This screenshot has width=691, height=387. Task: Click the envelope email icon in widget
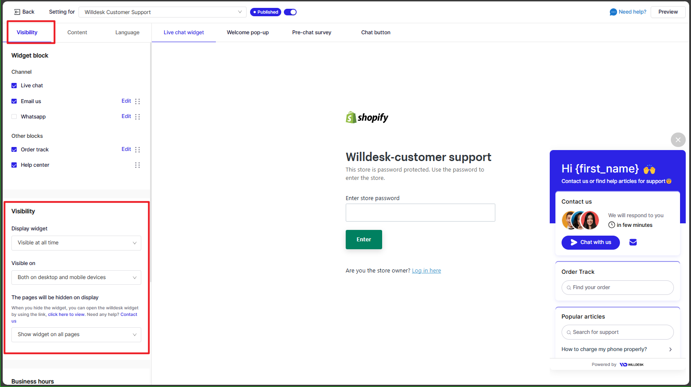633,242
